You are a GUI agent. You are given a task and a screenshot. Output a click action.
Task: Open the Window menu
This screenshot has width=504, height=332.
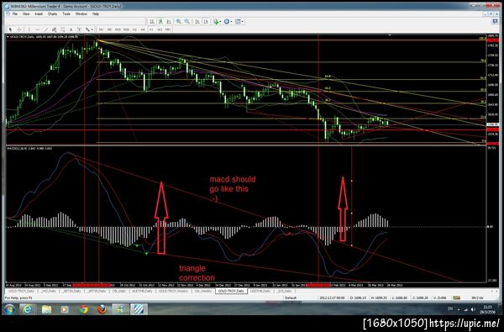81,13
